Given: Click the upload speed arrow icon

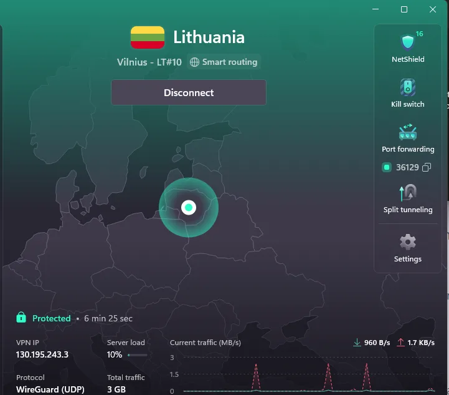Looking at the screenshot, I should pos(400,342).
